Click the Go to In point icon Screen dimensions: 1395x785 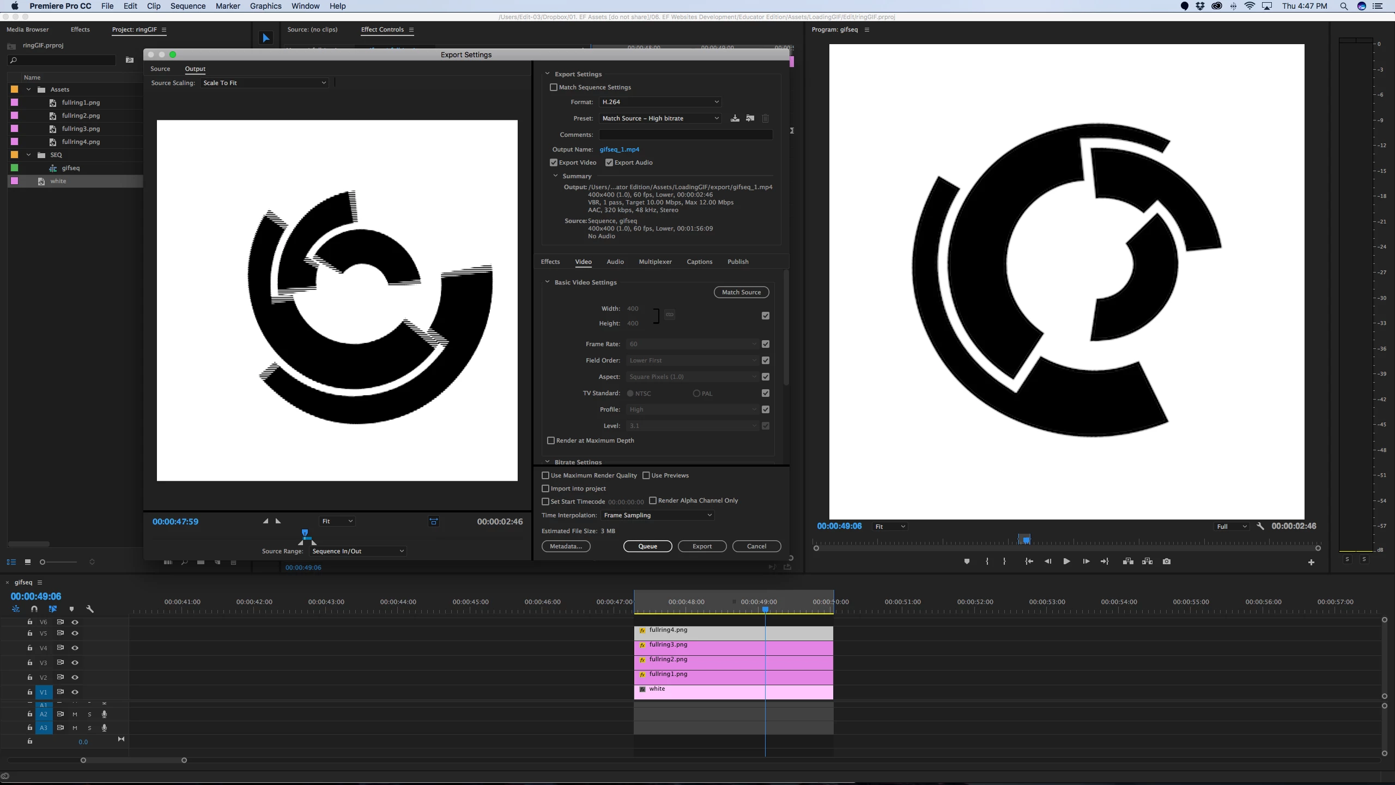pos(1029,561)
